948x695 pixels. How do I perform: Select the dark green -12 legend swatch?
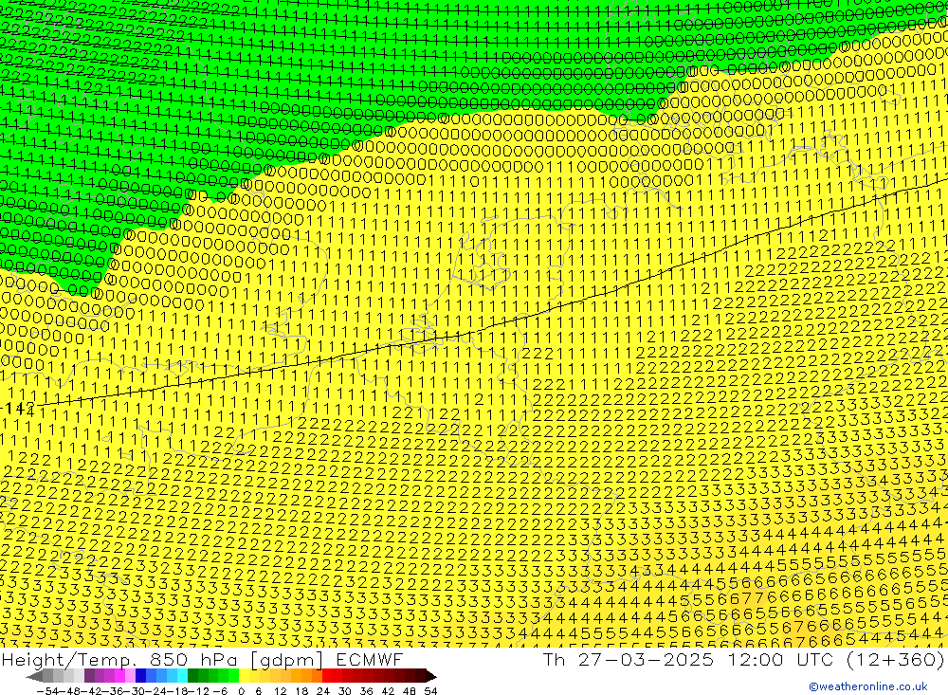192,676
